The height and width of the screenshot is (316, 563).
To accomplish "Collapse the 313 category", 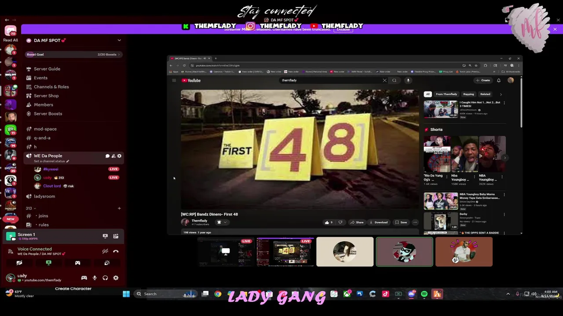I will coord(31,208).
